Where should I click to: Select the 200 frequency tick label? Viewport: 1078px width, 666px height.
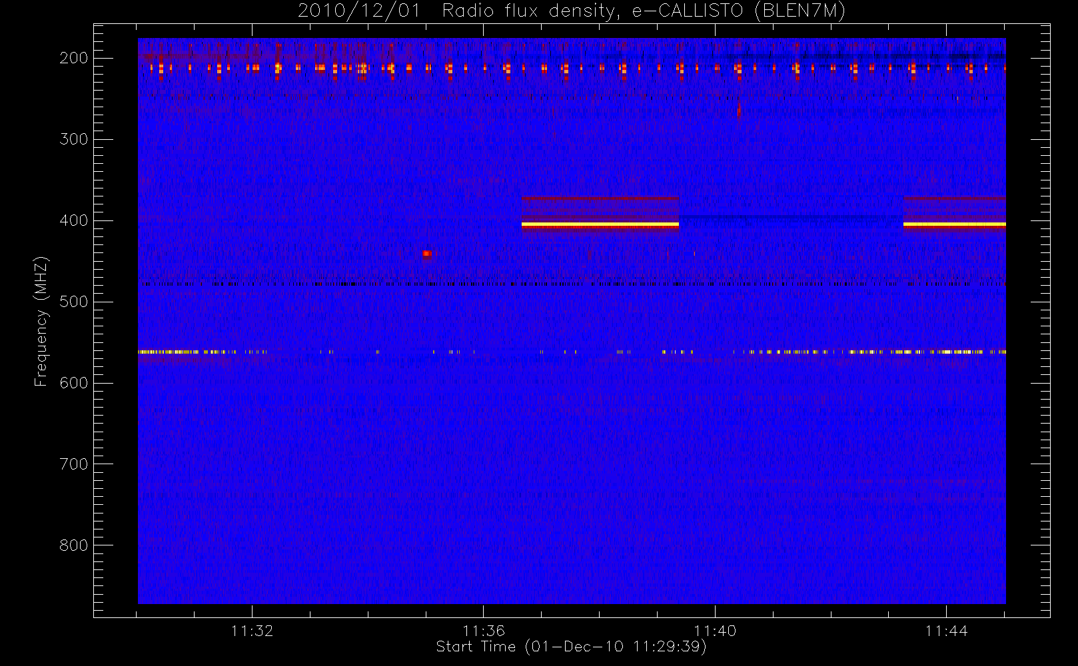(x=74, y=58)
